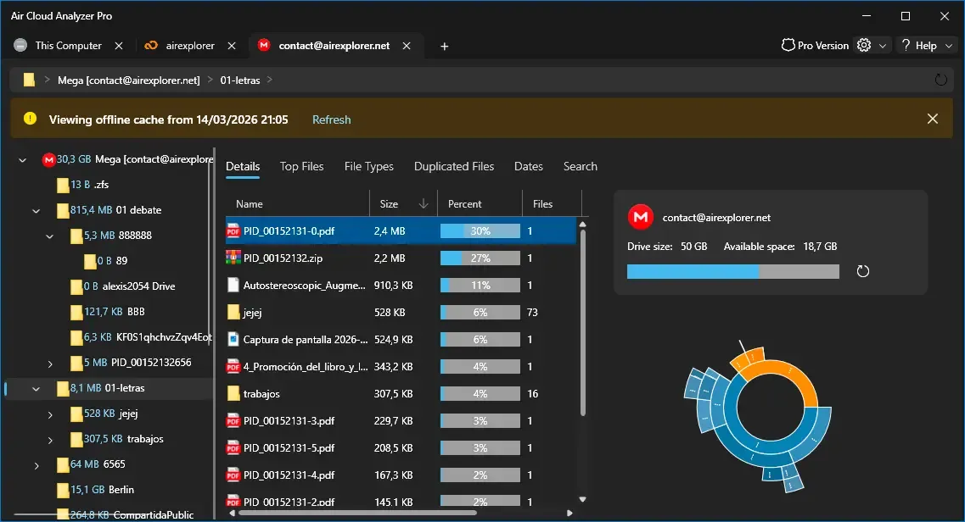Expand the 6565 tree folder
Image resolution: width=965 pixels, height=522 pixels.
pos(36,465)
